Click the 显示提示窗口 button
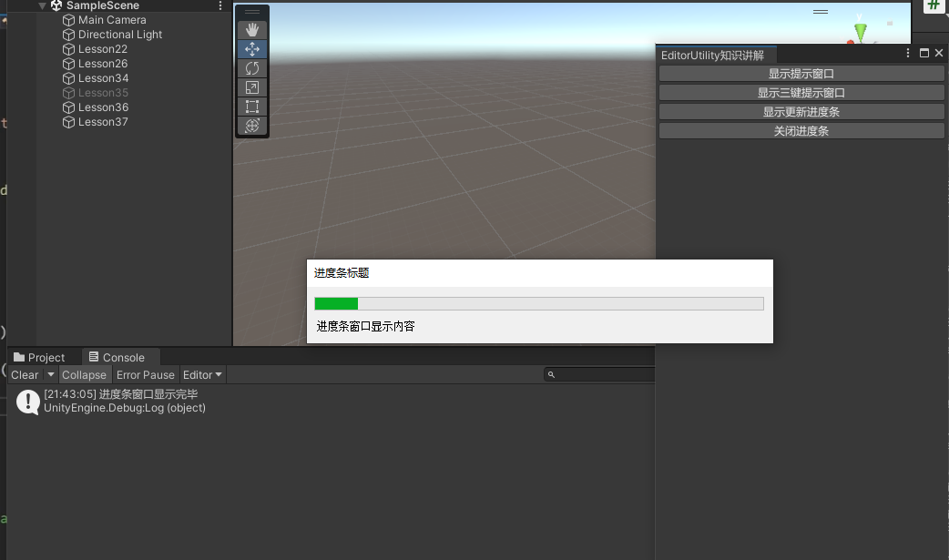949x560 pixels. (x=801, y=74)
